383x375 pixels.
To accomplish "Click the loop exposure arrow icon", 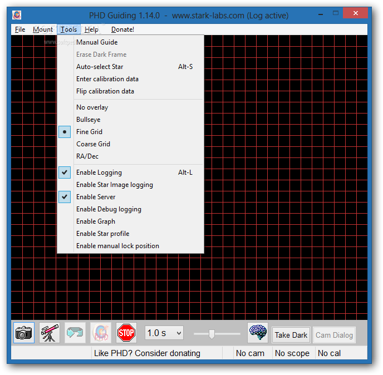I will click(x=75, y=333).
